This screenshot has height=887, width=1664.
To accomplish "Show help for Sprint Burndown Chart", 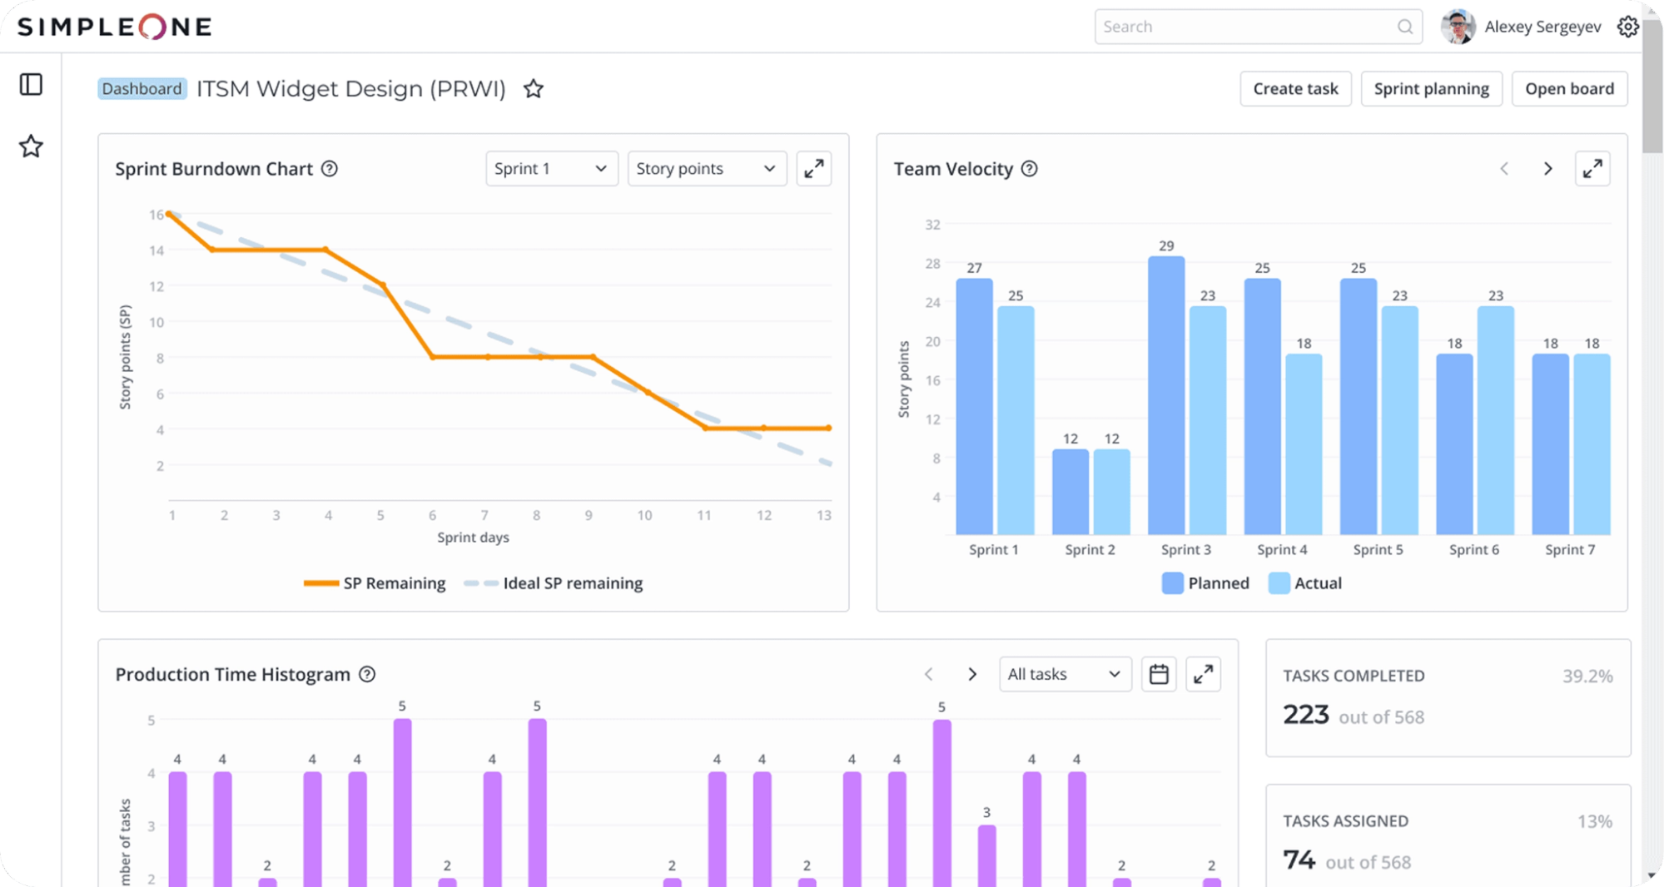I will tap(330, 169).
